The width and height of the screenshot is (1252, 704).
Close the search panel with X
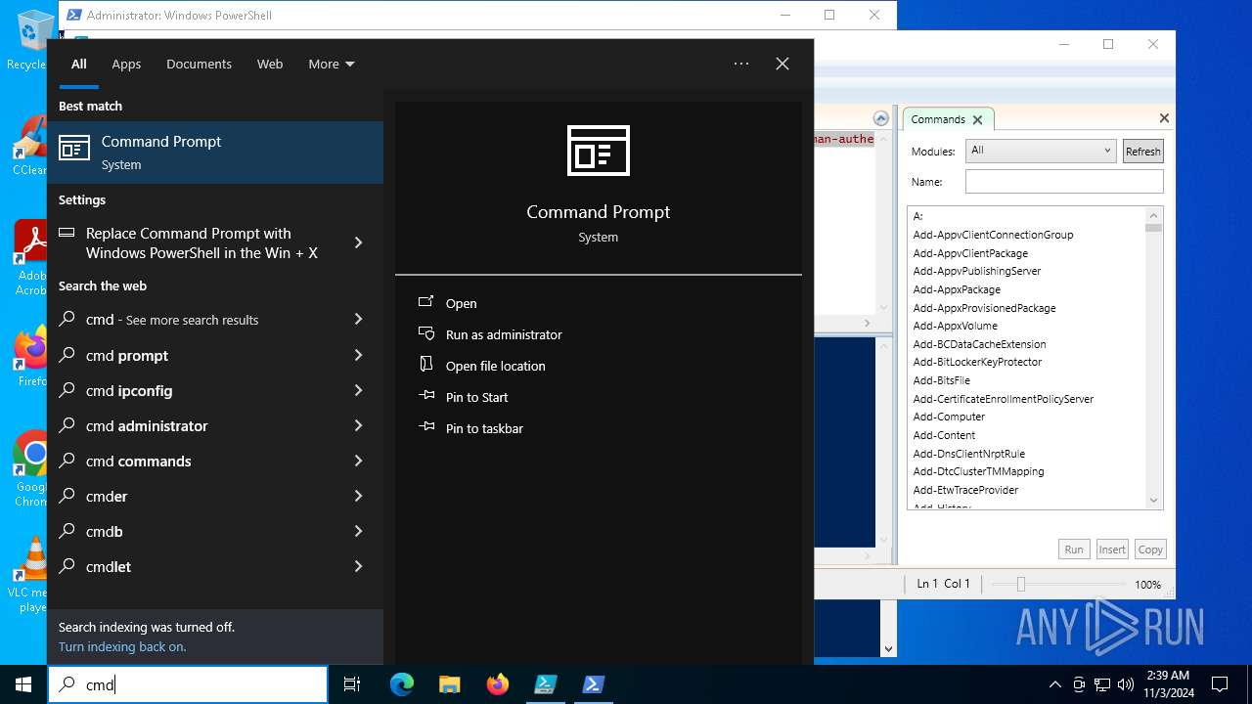[782, 64]
